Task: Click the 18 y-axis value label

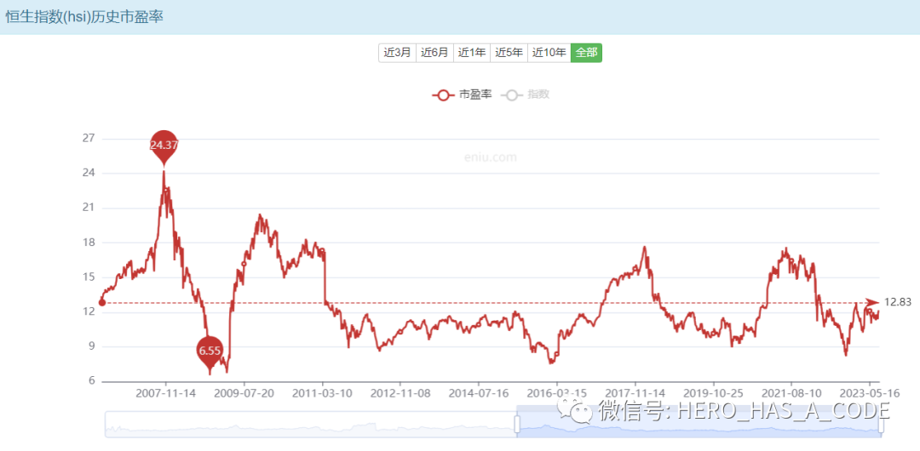Action: pyautogui.click(x=89, y=243)
